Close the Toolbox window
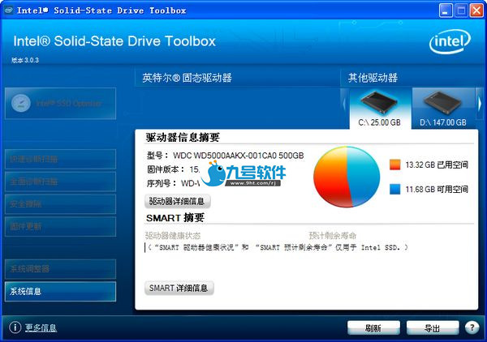Screen dimensions: 487x342 (476, 11)
